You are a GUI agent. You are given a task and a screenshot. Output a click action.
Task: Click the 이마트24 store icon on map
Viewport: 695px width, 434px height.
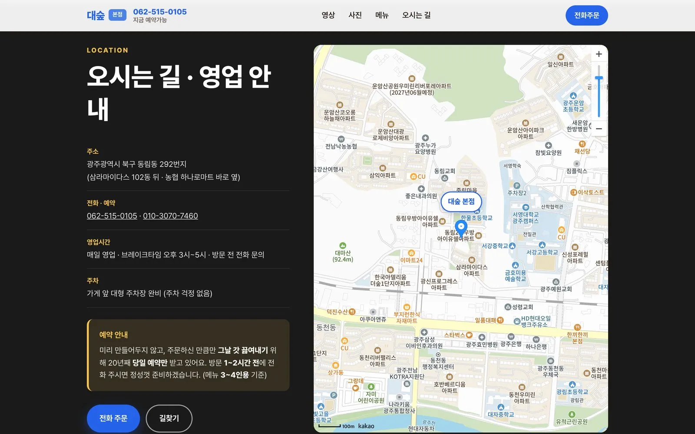(411, 253)
